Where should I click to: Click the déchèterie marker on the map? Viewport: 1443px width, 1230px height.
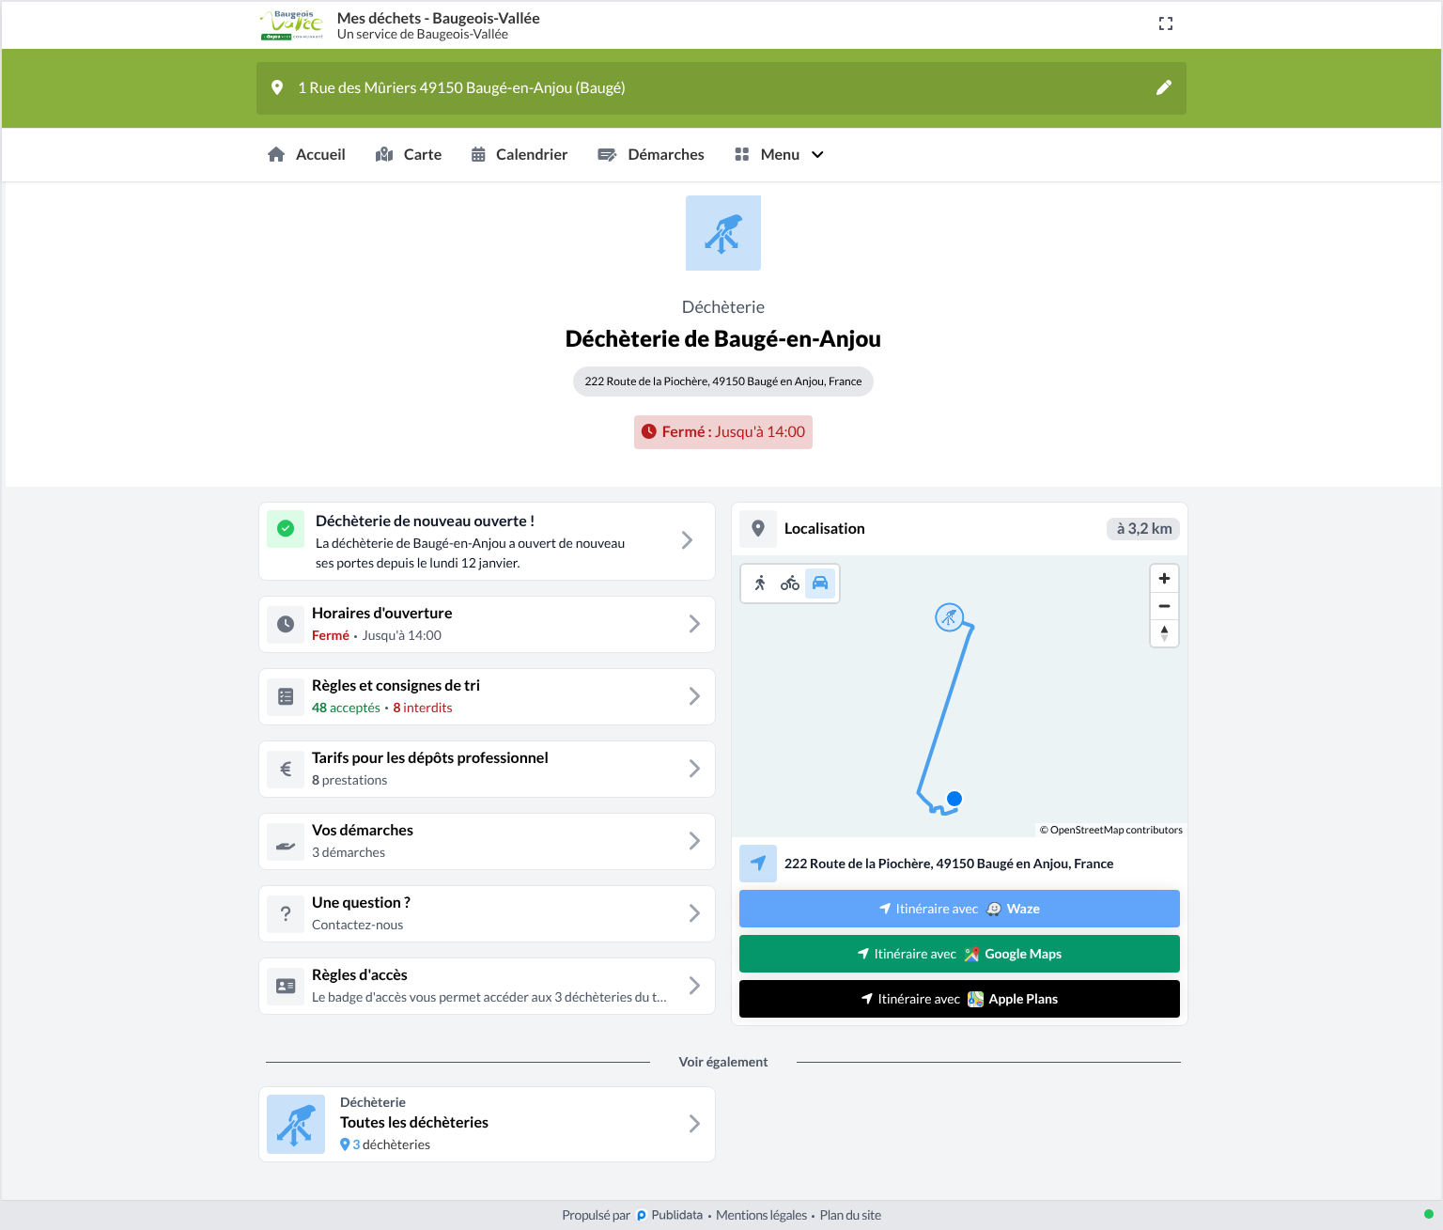[x=950, y=617]
